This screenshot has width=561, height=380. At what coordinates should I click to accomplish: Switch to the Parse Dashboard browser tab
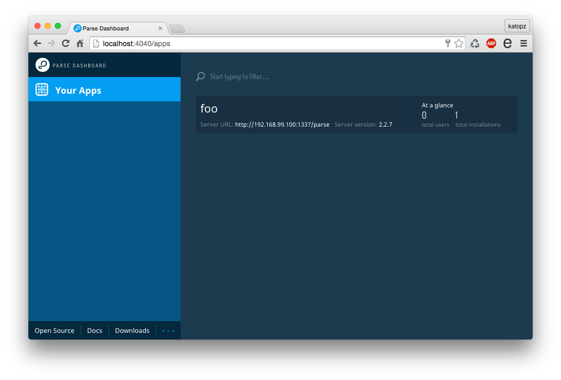(117, 28)
